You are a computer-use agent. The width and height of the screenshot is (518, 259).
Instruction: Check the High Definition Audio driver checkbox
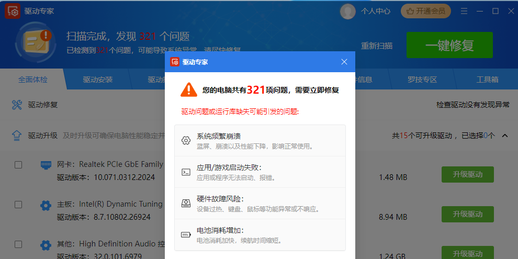[x=18, y=244]
